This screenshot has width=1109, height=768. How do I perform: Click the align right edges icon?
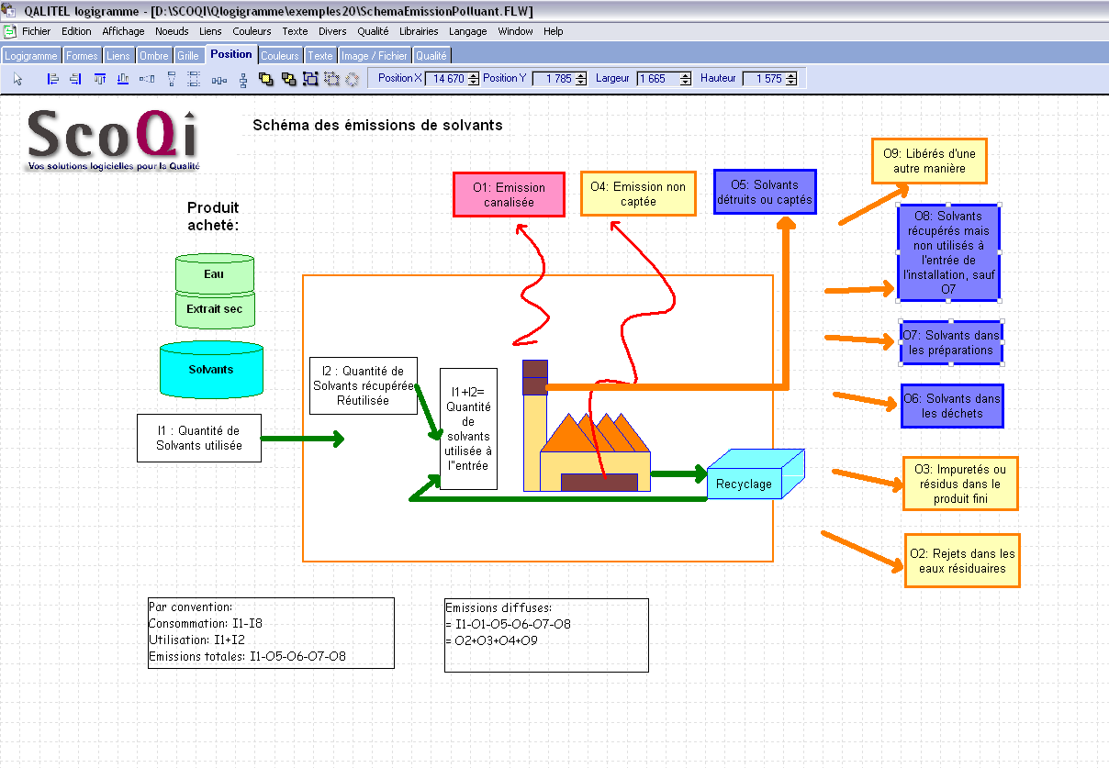point(75,79)
